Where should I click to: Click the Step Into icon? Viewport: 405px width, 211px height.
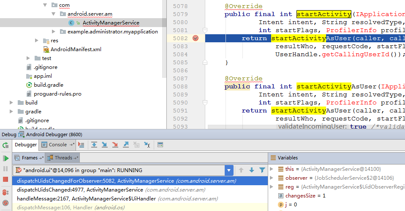pos(105,145)
